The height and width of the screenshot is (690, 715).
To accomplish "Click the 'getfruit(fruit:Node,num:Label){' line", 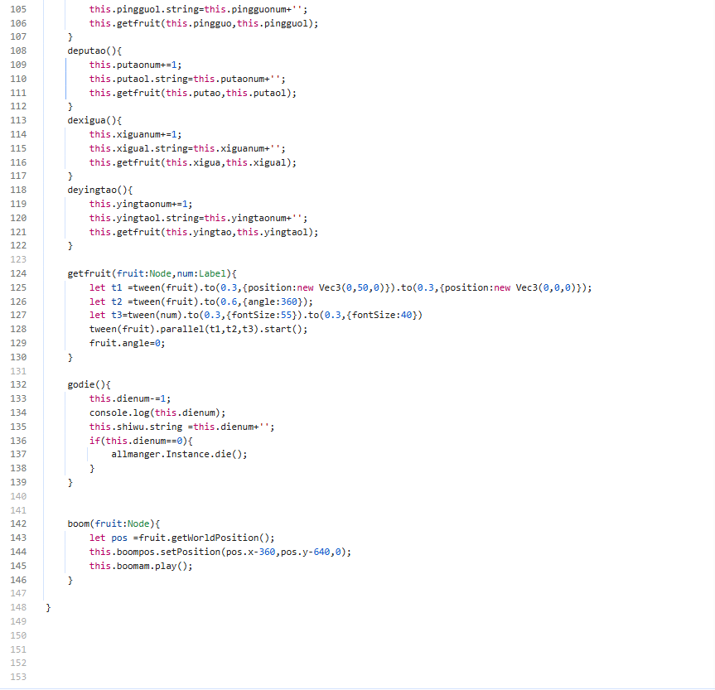I will pyautogui.click(x=152, y=273).
